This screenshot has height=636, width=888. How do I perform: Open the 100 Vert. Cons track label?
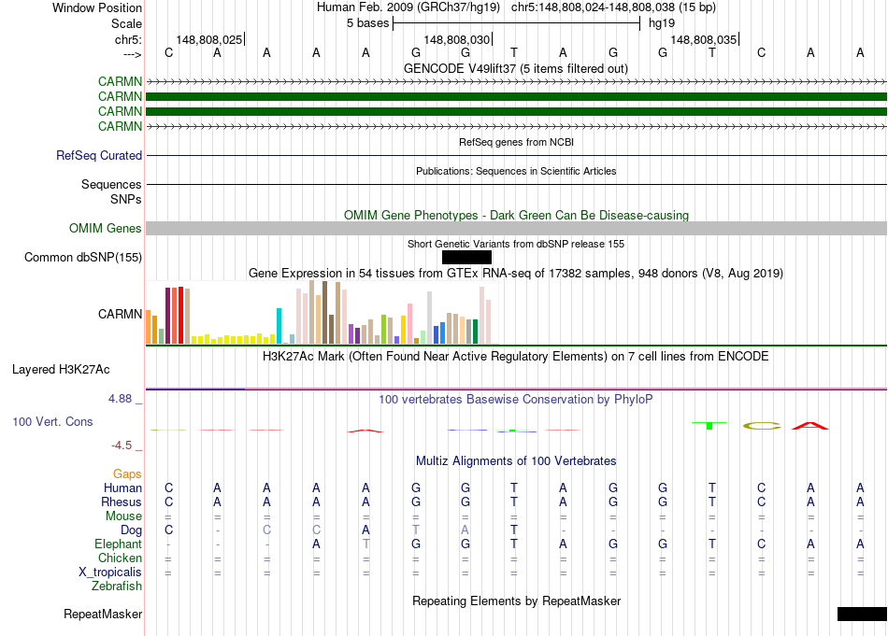click(52, 422)
